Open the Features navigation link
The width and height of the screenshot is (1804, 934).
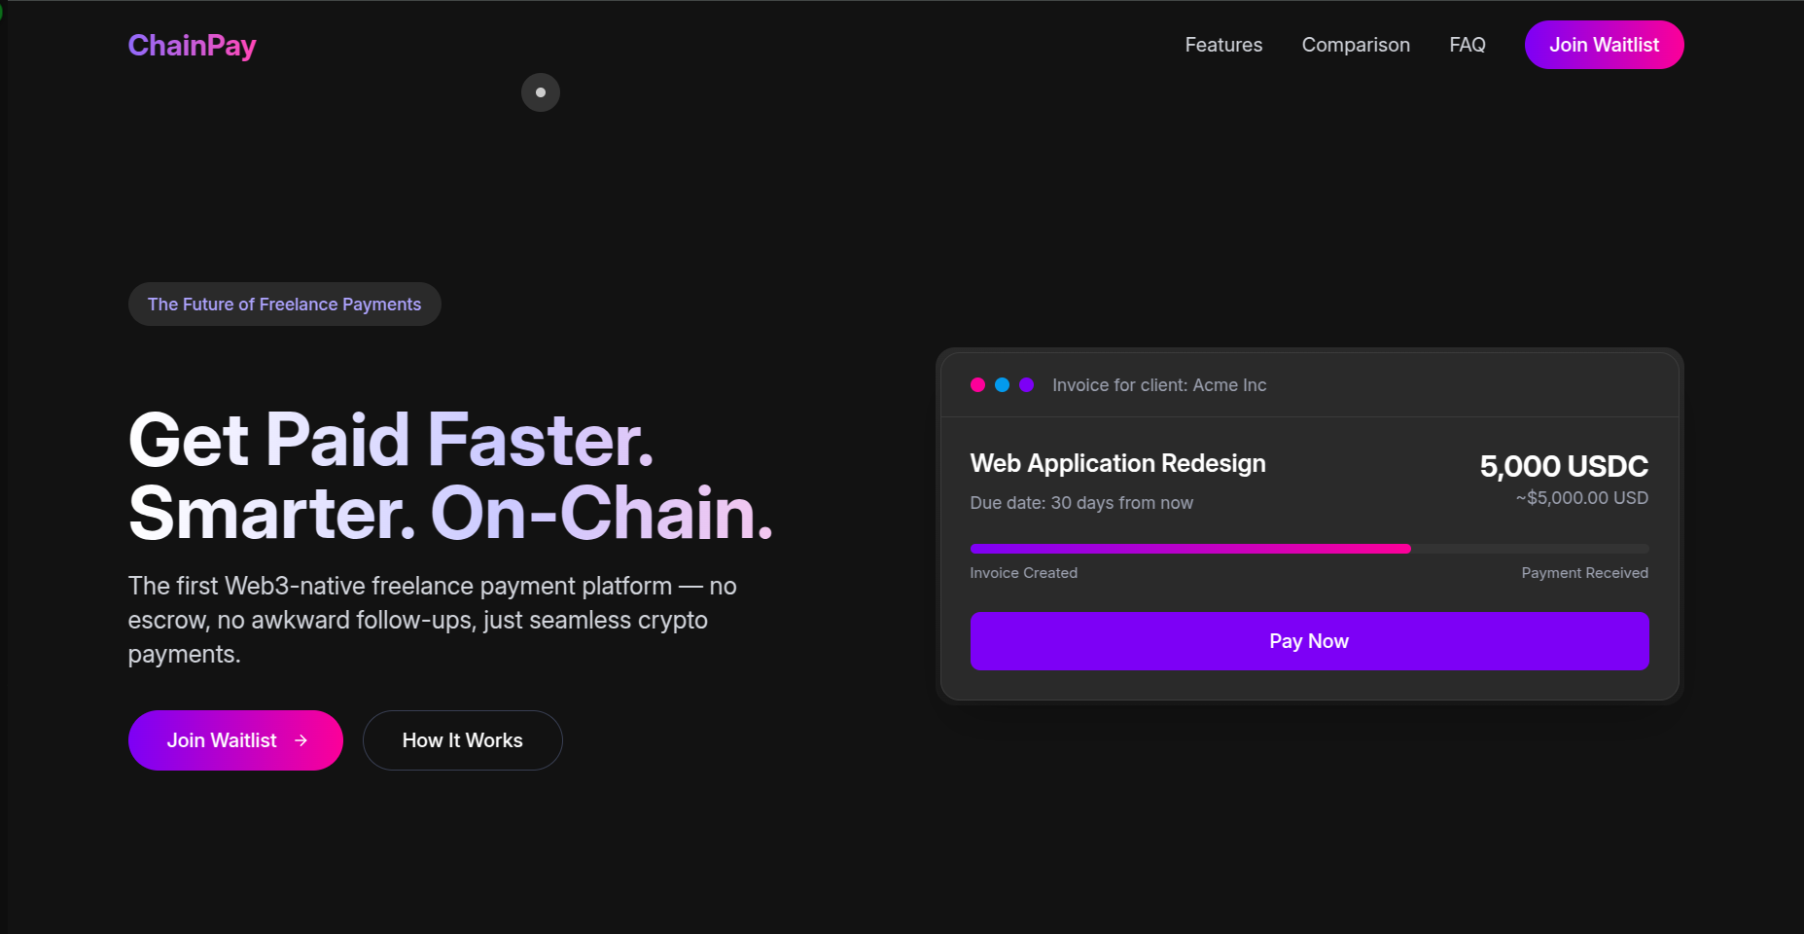pyautogui.click(x=1222, y=45)
